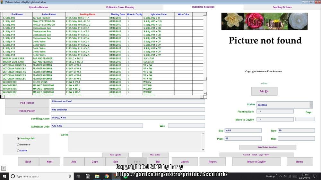
Task: Click the question mark help icon
Action: (x=4, y=168)
